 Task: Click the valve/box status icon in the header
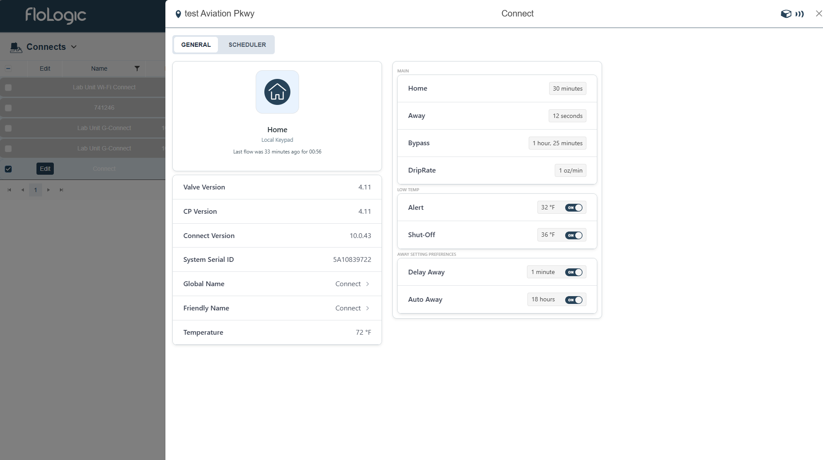click(x=786, y=13)
